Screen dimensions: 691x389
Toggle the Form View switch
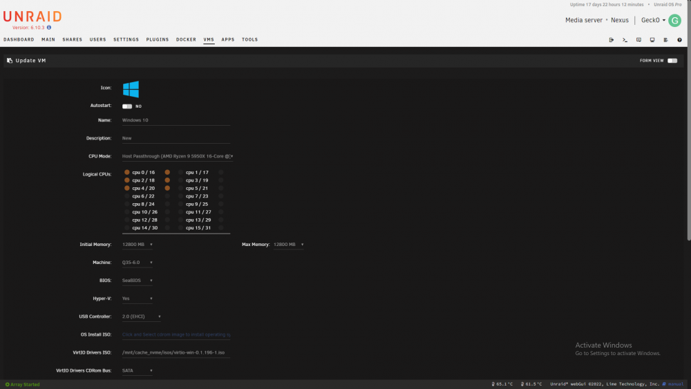[x=672, y=61]
